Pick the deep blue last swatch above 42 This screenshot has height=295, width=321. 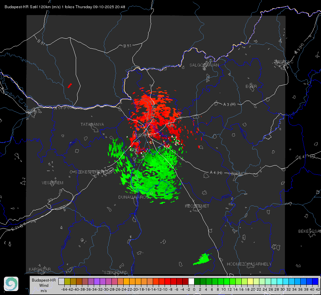click(315, 281)
